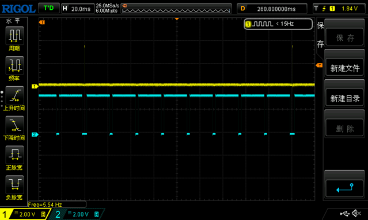Click the channel 1 bandwidth limit B icon
The image size is (368, 220).
pos(43,214)
